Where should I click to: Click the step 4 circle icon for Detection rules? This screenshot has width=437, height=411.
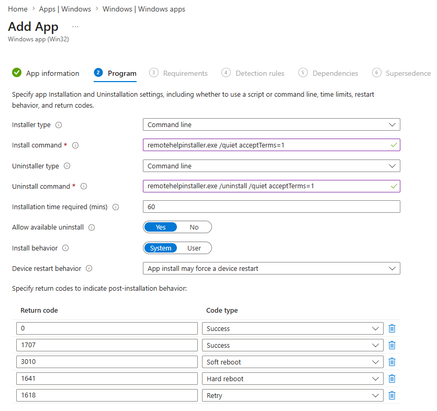(x=226, y=73)
